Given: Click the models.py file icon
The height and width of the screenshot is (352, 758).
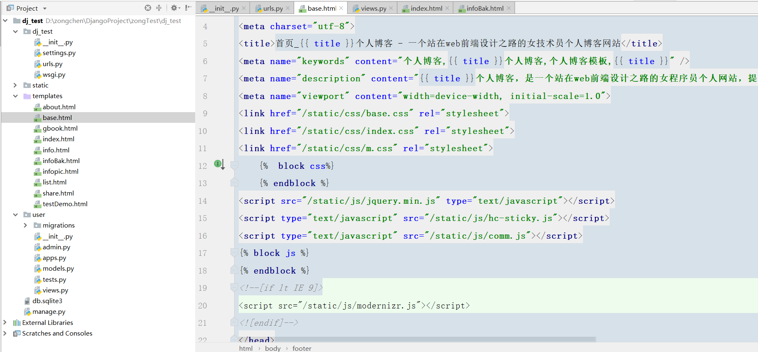Looking at the screenshot, I should (38, 269).
